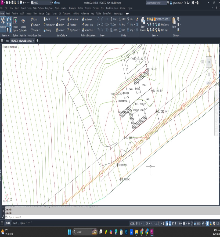The image size is (220, 237).
Task: Select the Move tool
Action: click(113, 19)
